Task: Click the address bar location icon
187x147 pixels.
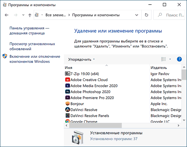Action: tap(37, 15)
